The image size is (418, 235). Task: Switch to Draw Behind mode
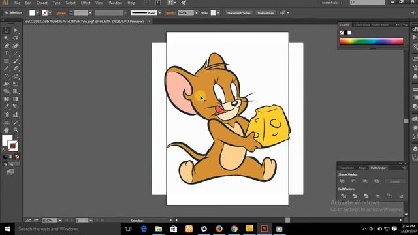tap(11, 164)
